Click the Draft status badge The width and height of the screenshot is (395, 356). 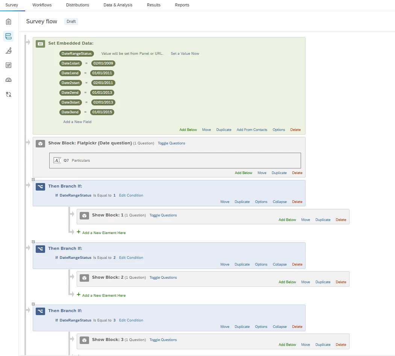[71, 22]
